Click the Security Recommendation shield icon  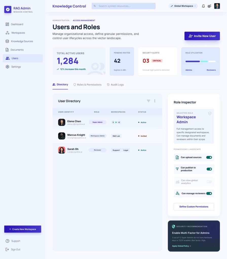click(173, 226)
